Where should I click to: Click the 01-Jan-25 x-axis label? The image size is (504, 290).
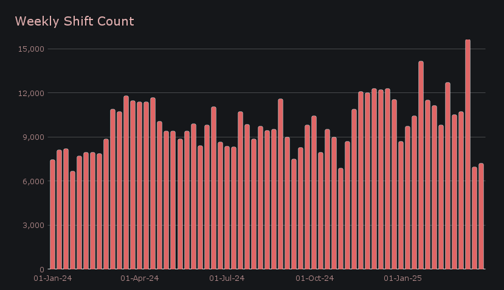point(402,278)
